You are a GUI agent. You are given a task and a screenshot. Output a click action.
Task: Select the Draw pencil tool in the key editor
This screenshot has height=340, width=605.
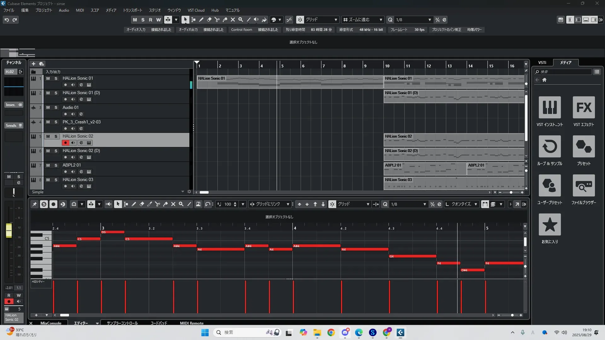[134, 204]
